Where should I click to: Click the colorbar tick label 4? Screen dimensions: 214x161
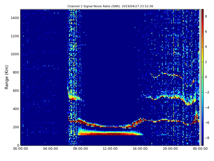(x=206, y=47)
